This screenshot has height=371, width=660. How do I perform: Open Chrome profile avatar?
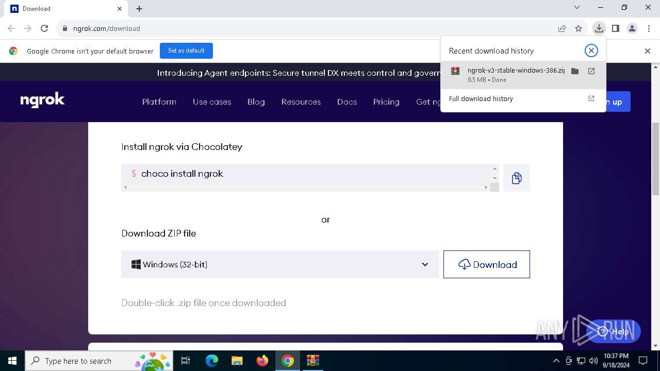(x=632, y=28)
